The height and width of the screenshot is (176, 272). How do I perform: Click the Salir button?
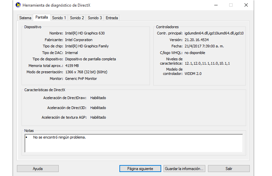[229, 169]
